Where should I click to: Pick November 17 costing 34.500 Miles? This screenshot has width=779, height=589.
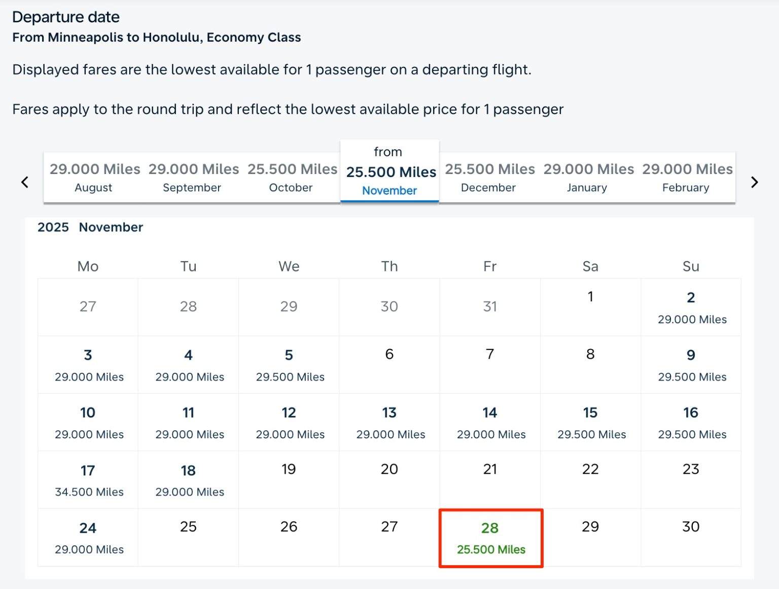(87, 479)
